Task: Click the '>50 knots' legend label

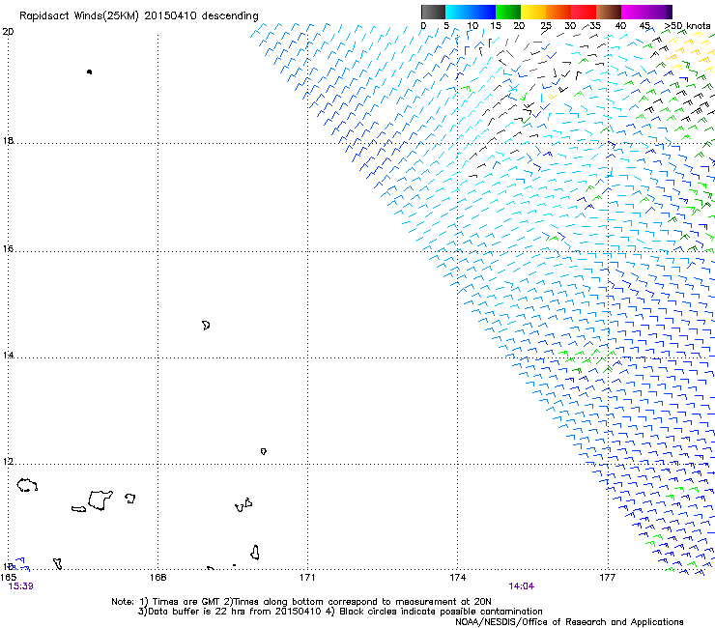Action: click(687, 25)
